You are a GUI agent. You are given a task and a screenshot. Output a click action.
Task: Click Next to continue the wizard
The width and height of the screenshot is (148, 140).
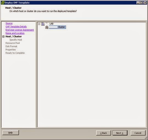(120, 133)
